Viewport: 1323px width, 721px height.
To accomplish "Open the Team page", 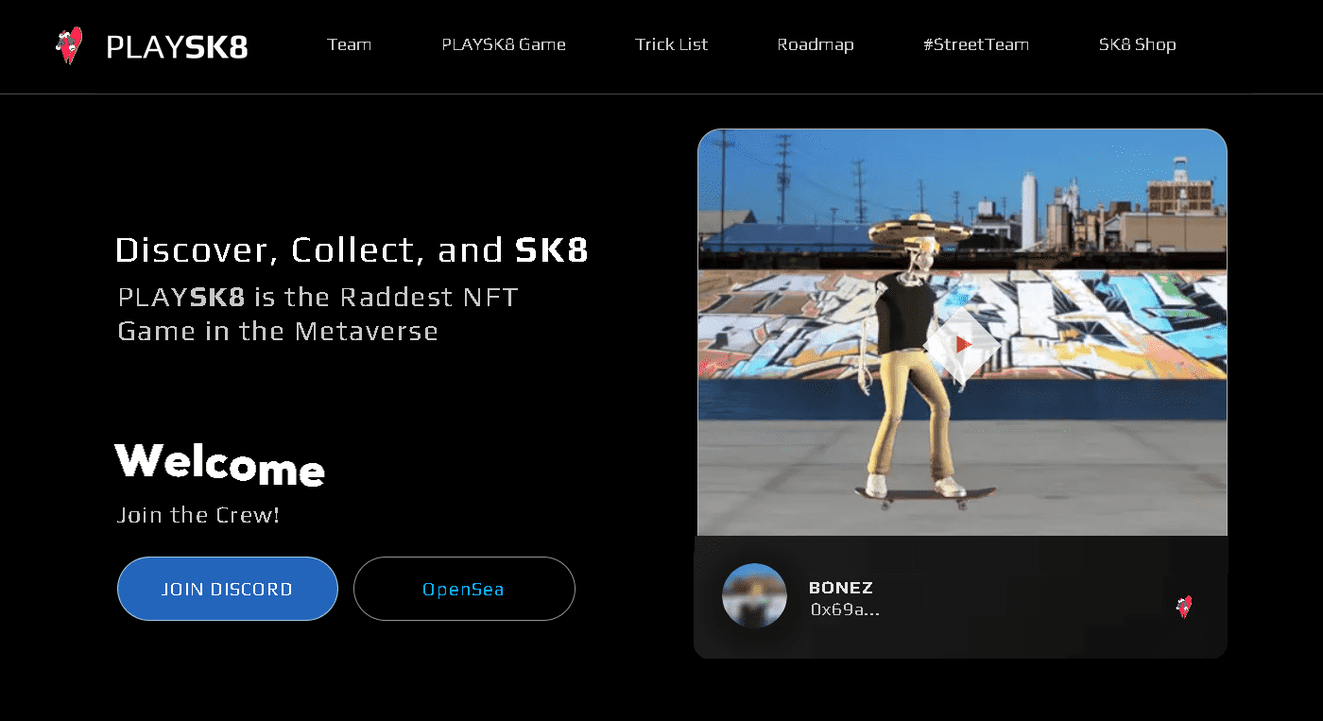I will coord(349,44).
